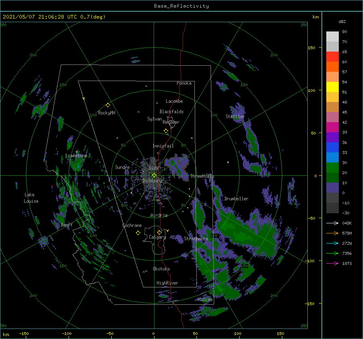
Task: Select the yellow diamond marker below RedDeer
Action: pyautogui.click(x=166, y=131)
